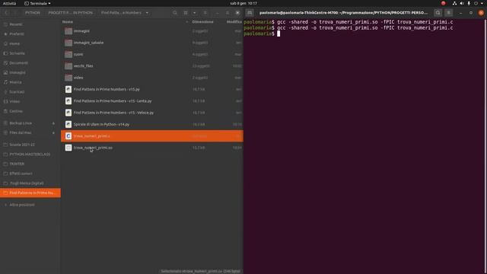This screenshot has width=487, height=274.
Task: Open PYTHON MASTERCLASS bookmark
Action: 30,154
